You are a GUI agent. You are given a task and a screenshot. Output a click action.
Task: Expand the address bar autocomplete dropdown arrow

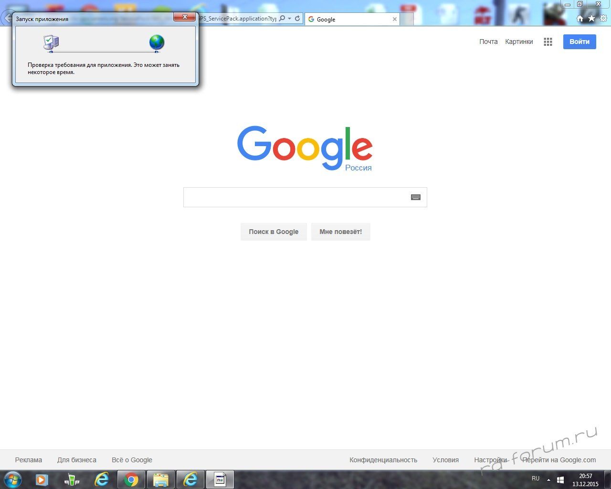(x=289, y=19)
